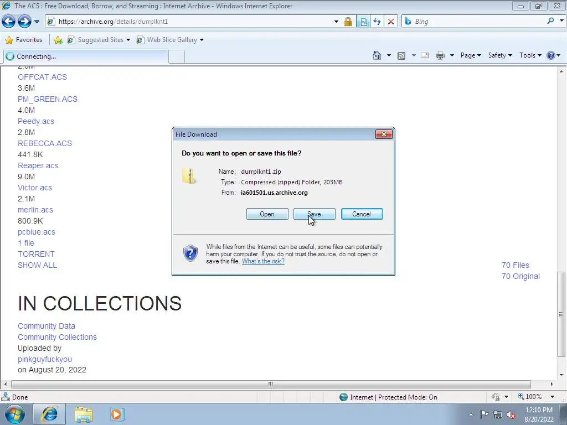The height and width of the screenshot is (425, 567).
Task: Open the OFFCAT.ACS file link
Action: pos(42,77)
